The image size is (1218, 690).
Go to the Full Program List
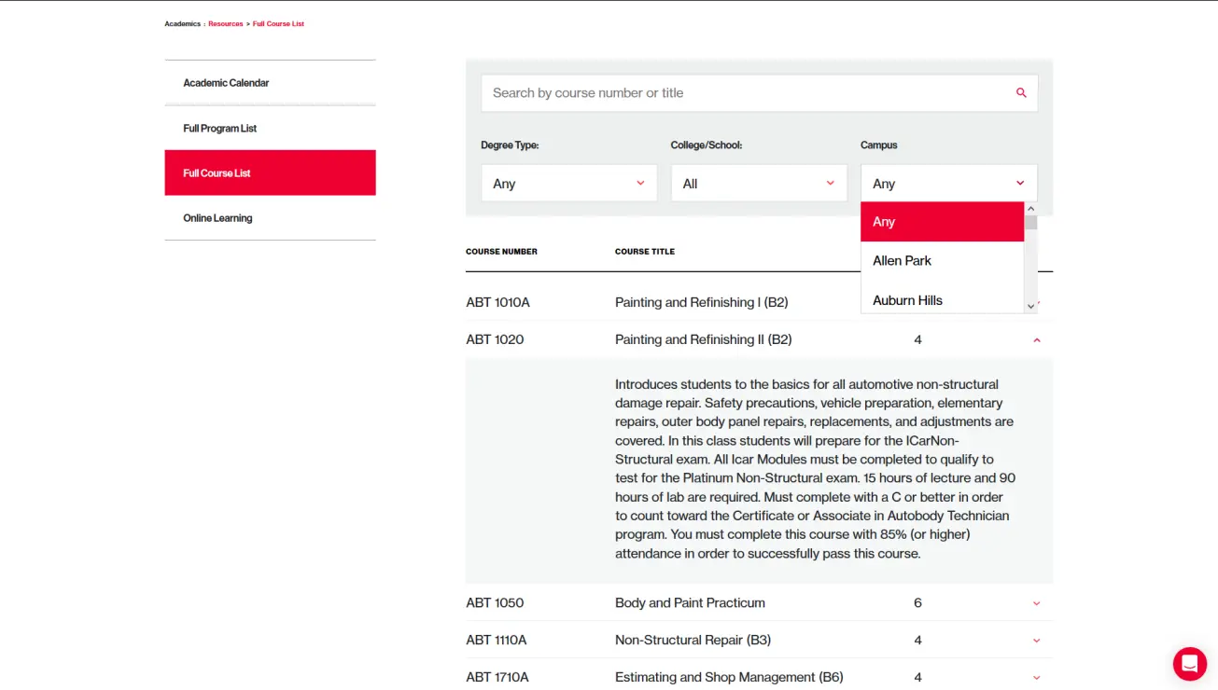pyautogui.click(x=220, y=129)
